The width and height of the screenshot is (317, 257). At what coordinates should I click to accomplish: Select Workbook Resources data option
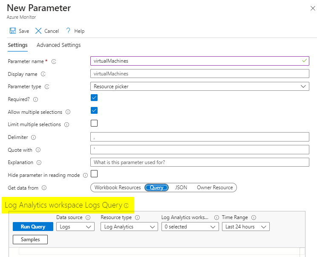click(118, 188)
